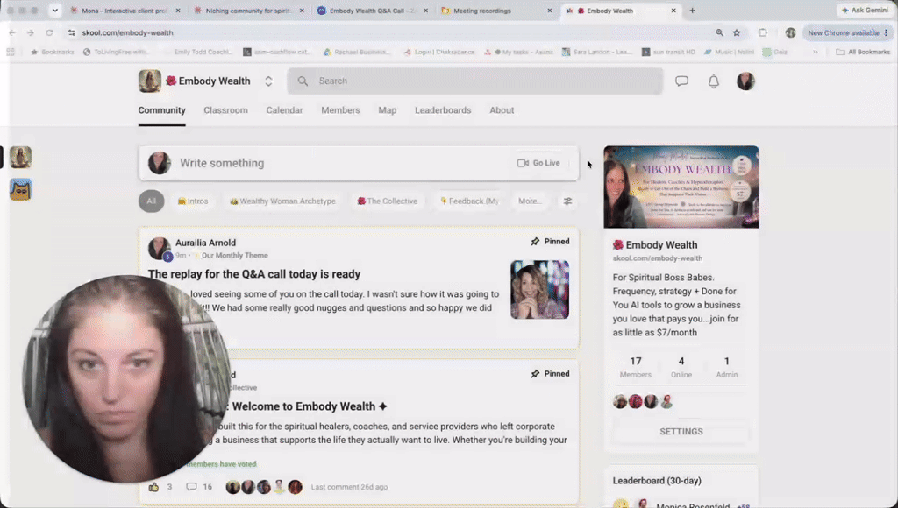
Task: Open the Community tab
Action: [x=161, y=110]
